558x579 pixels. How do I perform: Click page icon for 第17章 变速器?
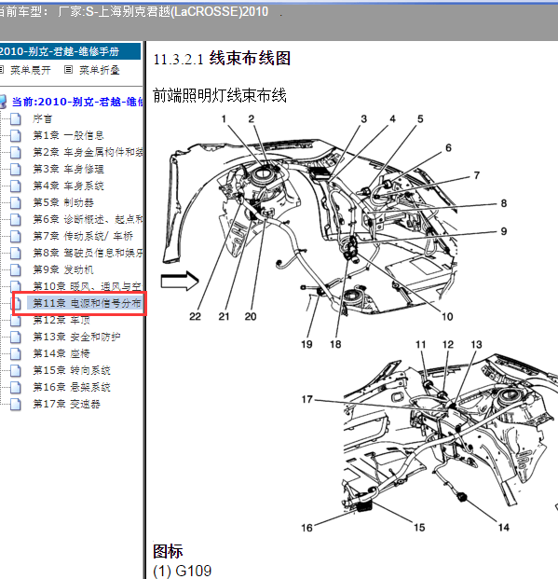tap(16, 404)
